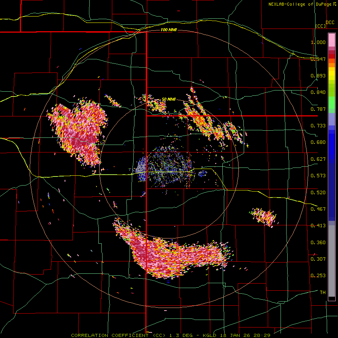Click the 18 JAN 26 date text
This screenshot has height=338, width=338.
[x=235, y=335]
